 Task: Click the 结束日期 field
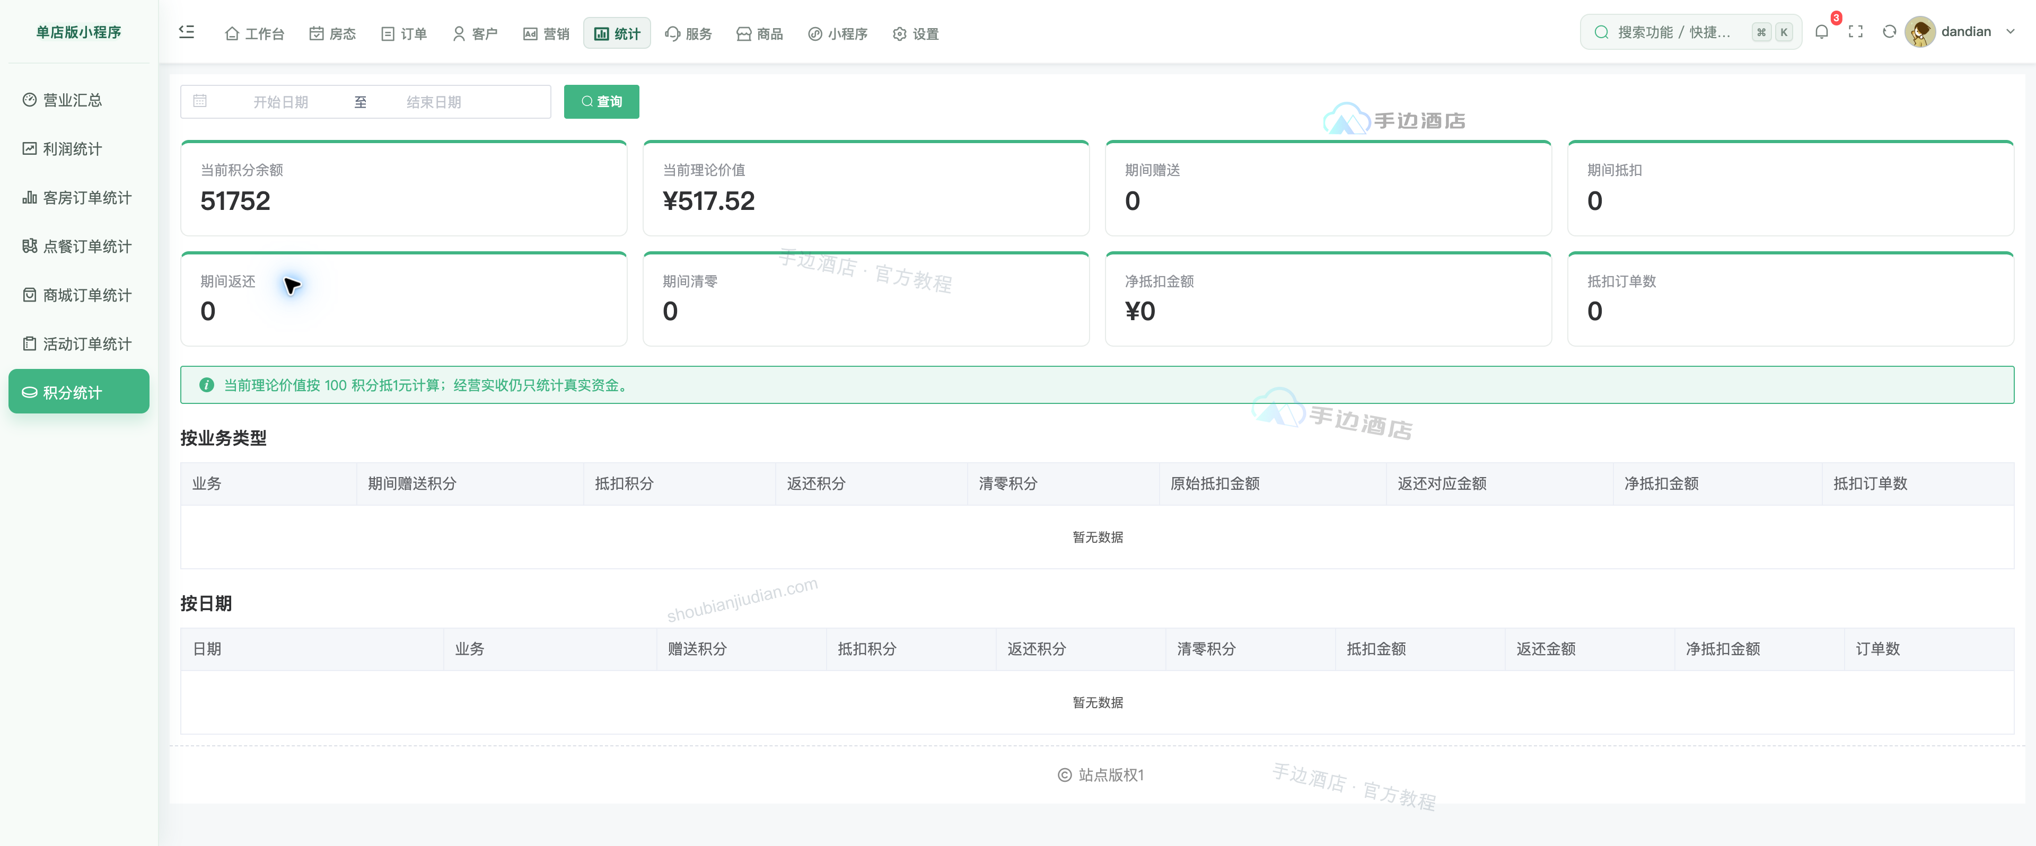click(434, 102)
